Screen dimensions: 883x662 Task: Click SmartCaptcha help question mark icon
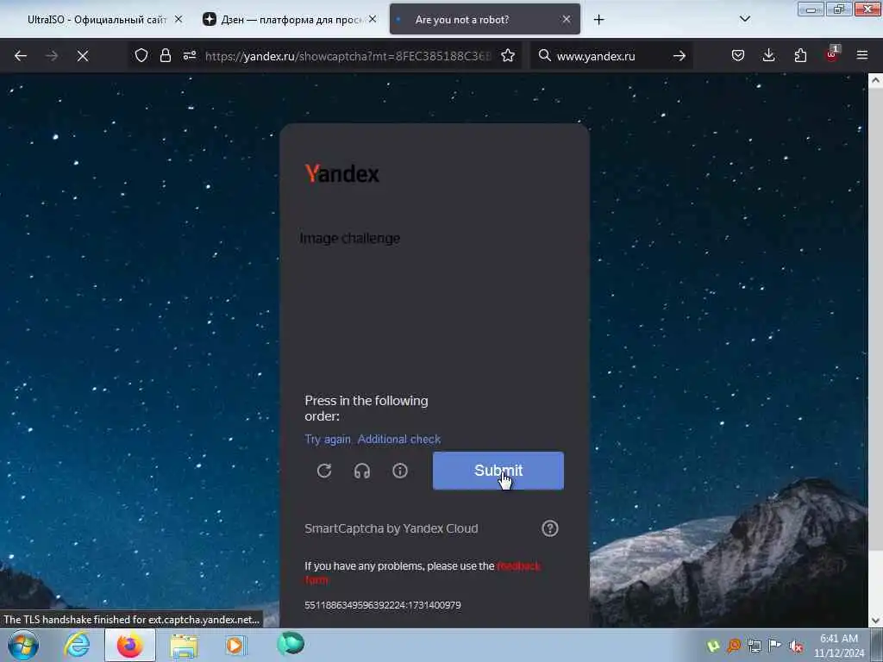550,528
